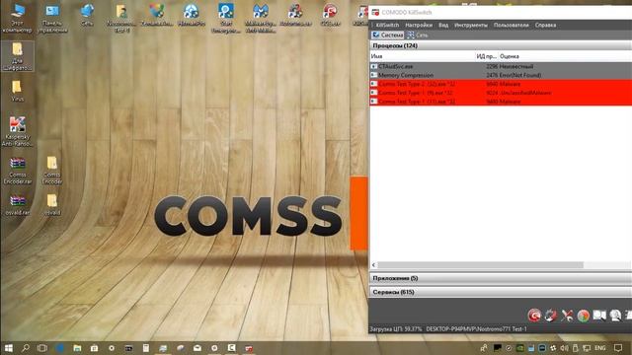Expand the Сервисы (615) section
Image resolution: width=632 pixels, height=355 pixels.
(501, 292)
